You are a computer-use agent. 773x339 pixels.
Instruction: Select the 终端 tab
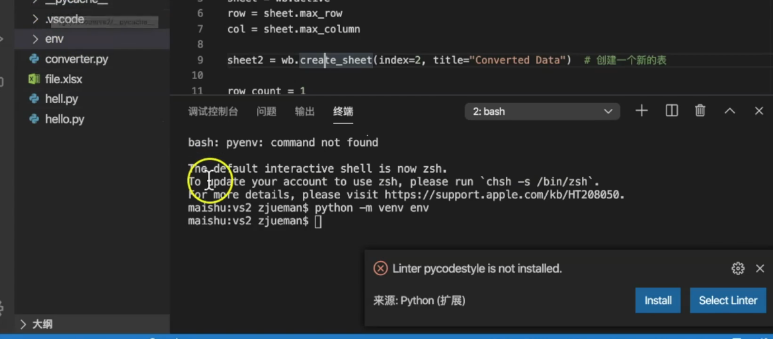343,111
